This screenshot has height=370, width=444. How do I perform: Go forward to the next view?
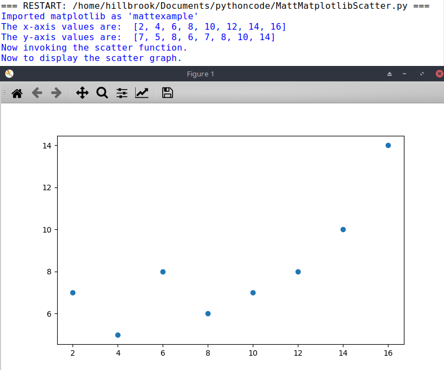[x=57, y=93]
